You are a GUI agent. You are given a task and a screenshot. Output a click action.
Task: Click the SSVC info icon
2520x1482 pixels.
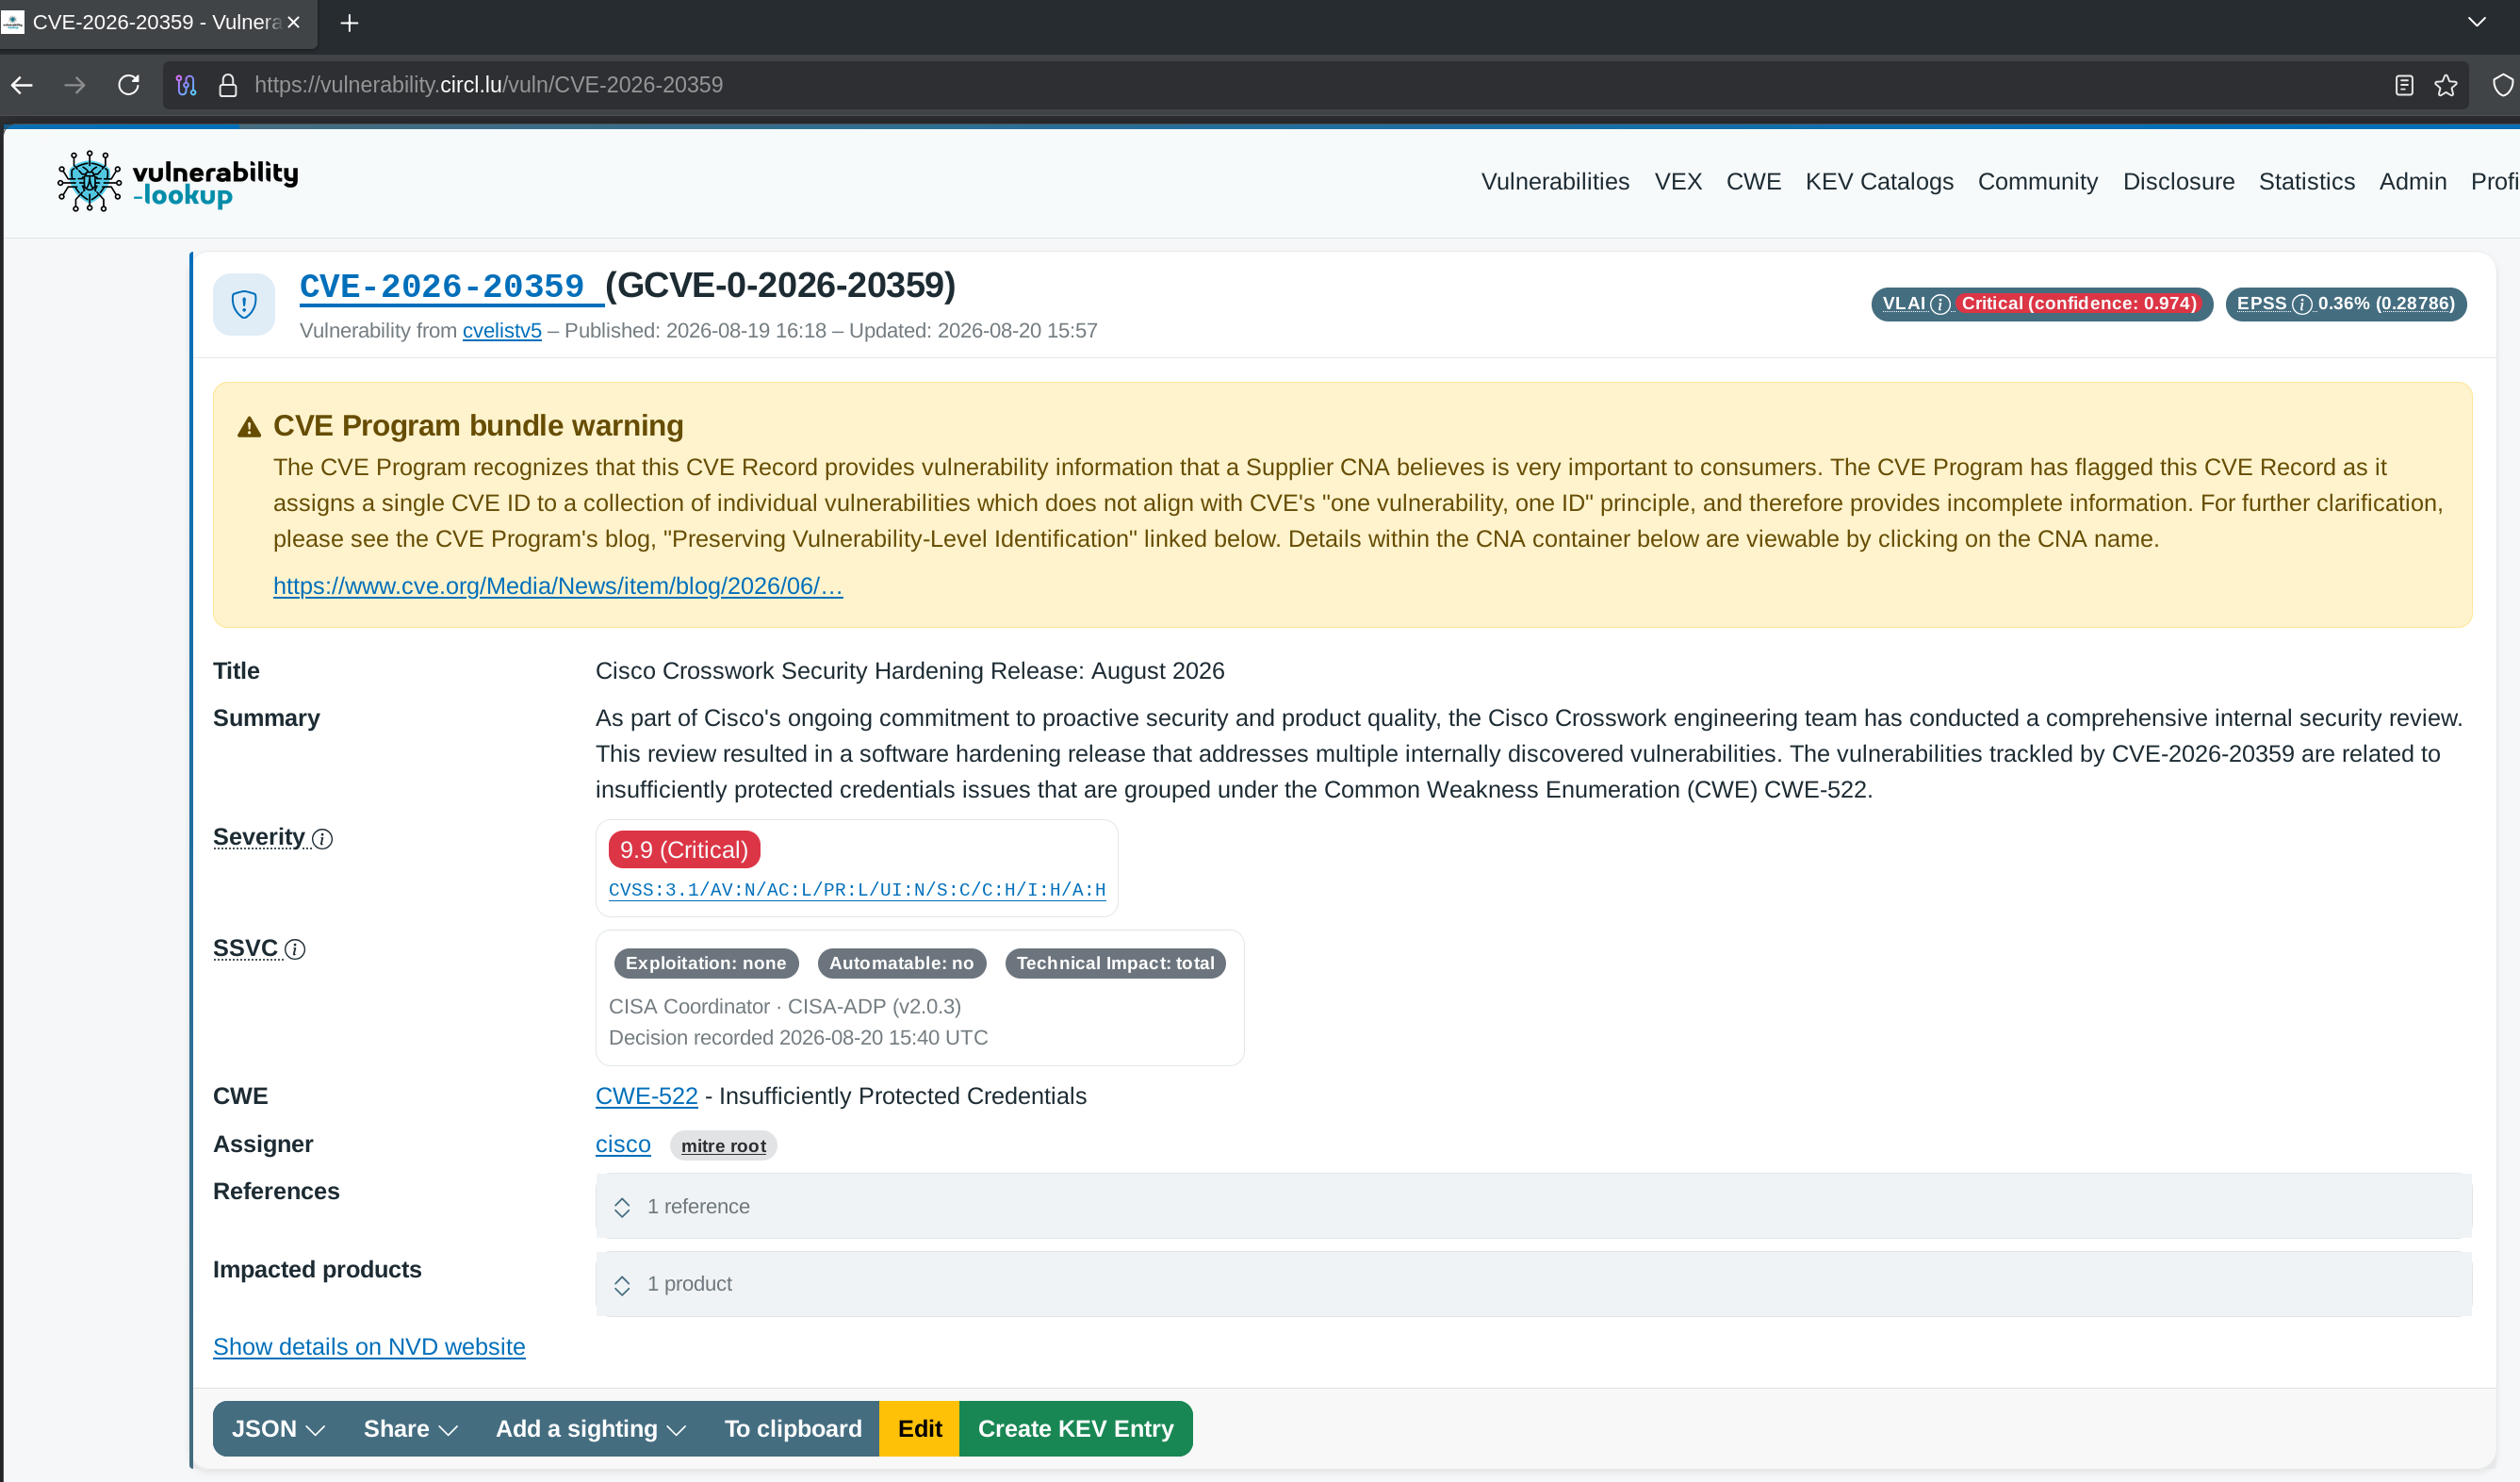pos(295,948)
